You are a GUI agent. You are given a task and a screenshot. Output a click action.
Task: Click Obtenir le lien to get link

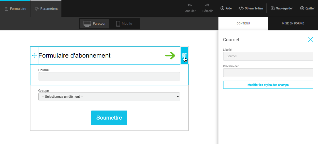point(251,8)
